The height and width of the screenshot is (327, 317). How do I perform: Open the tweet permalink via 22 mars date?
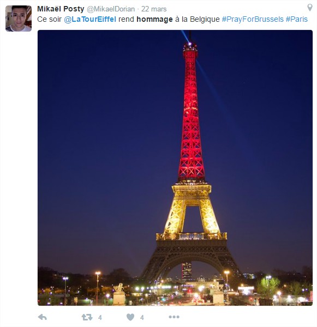pyautogui.click(x=154, y=9)
